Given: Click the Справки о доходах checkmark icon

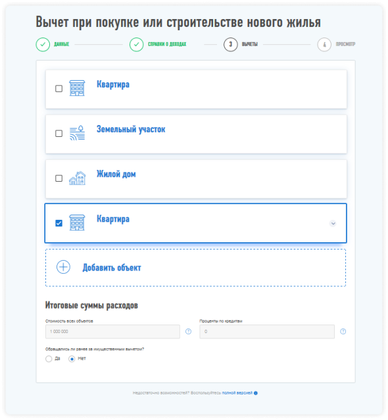Looking at the screenshot, I should (x=137, y=45).
